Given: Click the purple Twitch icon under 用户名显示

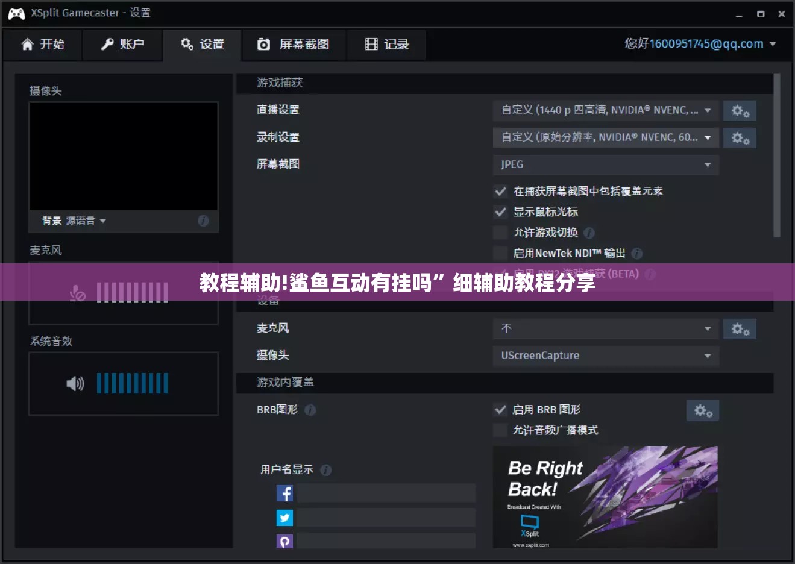Looking at the screenshot, I should point(284,541).
